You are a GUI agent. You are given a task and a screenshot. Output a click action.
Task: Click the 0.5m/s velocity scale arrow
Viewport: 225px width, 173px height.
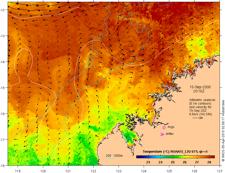coord(198,118)
